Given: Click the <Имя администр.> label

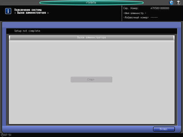Looking at the screenshot, I should tap(135, 13).
